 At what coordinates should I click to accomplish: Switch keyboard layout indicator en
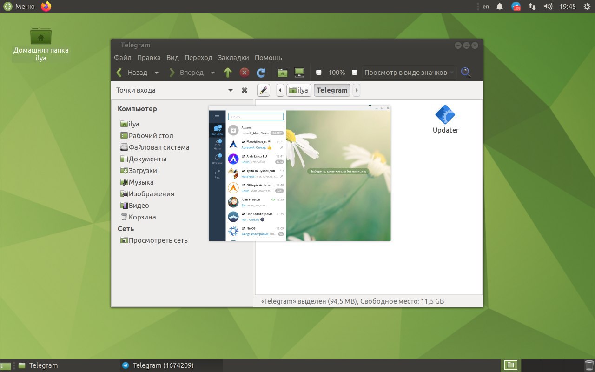[x=486, y=7]
